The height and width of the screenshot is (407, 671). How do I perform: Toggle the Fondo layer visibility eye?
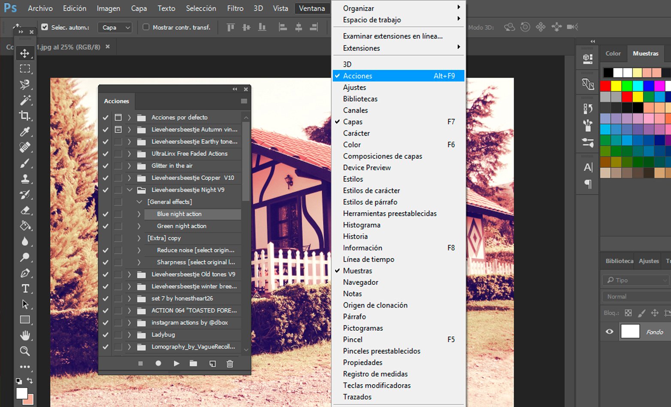point(610,332)
